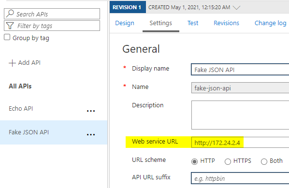Click the API URL suffix field
Viewport: 289px width, 188px height.
pos(240,178)
